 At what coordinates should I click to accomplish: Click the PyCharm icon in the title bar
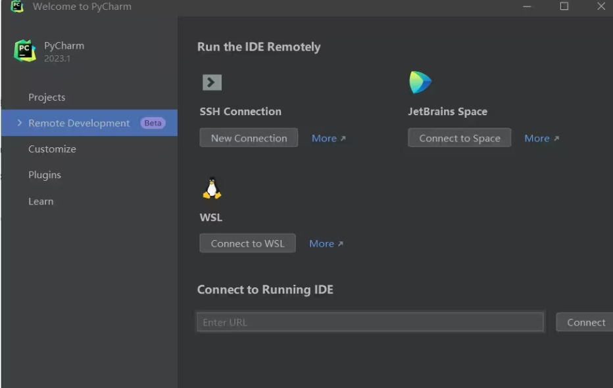point(17,7)
